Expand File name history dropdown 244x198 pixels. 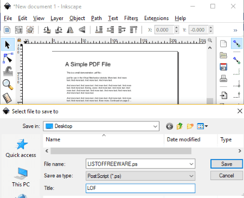coord(191,164)
